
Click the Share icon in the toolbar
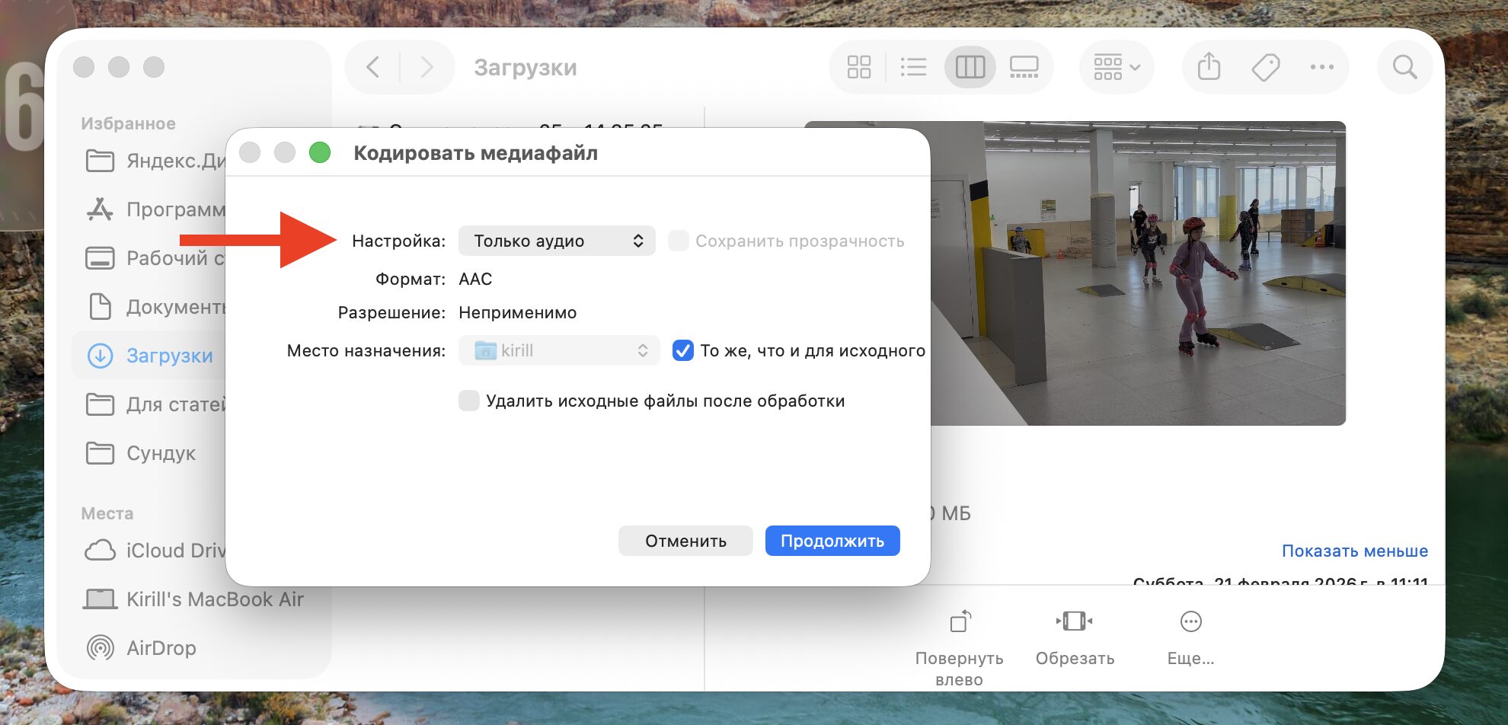(x=1208, y=66)
